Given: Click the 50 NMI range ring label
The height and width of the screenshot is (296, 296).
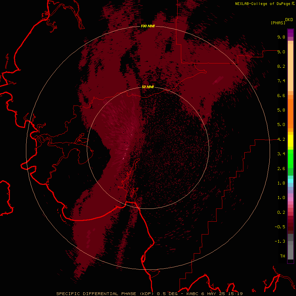Looking at the screenshot, I should [x=148, y=87].
